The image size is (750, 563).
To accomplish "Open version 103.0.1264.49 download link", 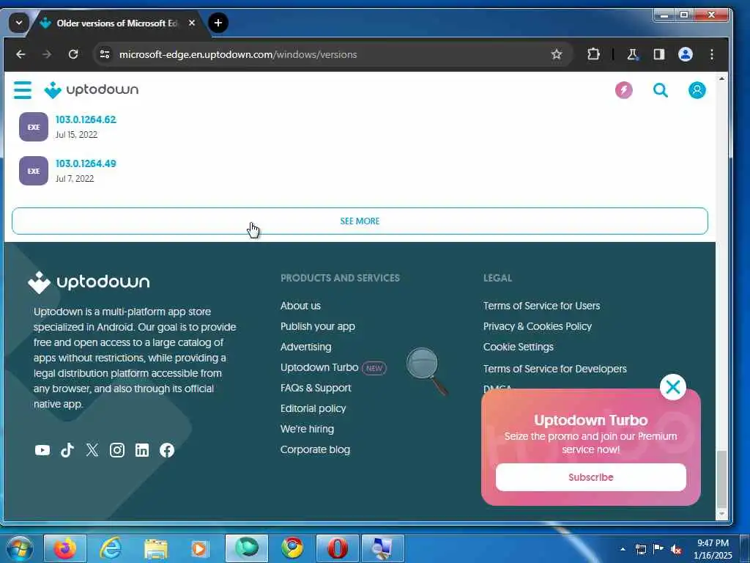I will pyautogui.click(x=86, y=163).
